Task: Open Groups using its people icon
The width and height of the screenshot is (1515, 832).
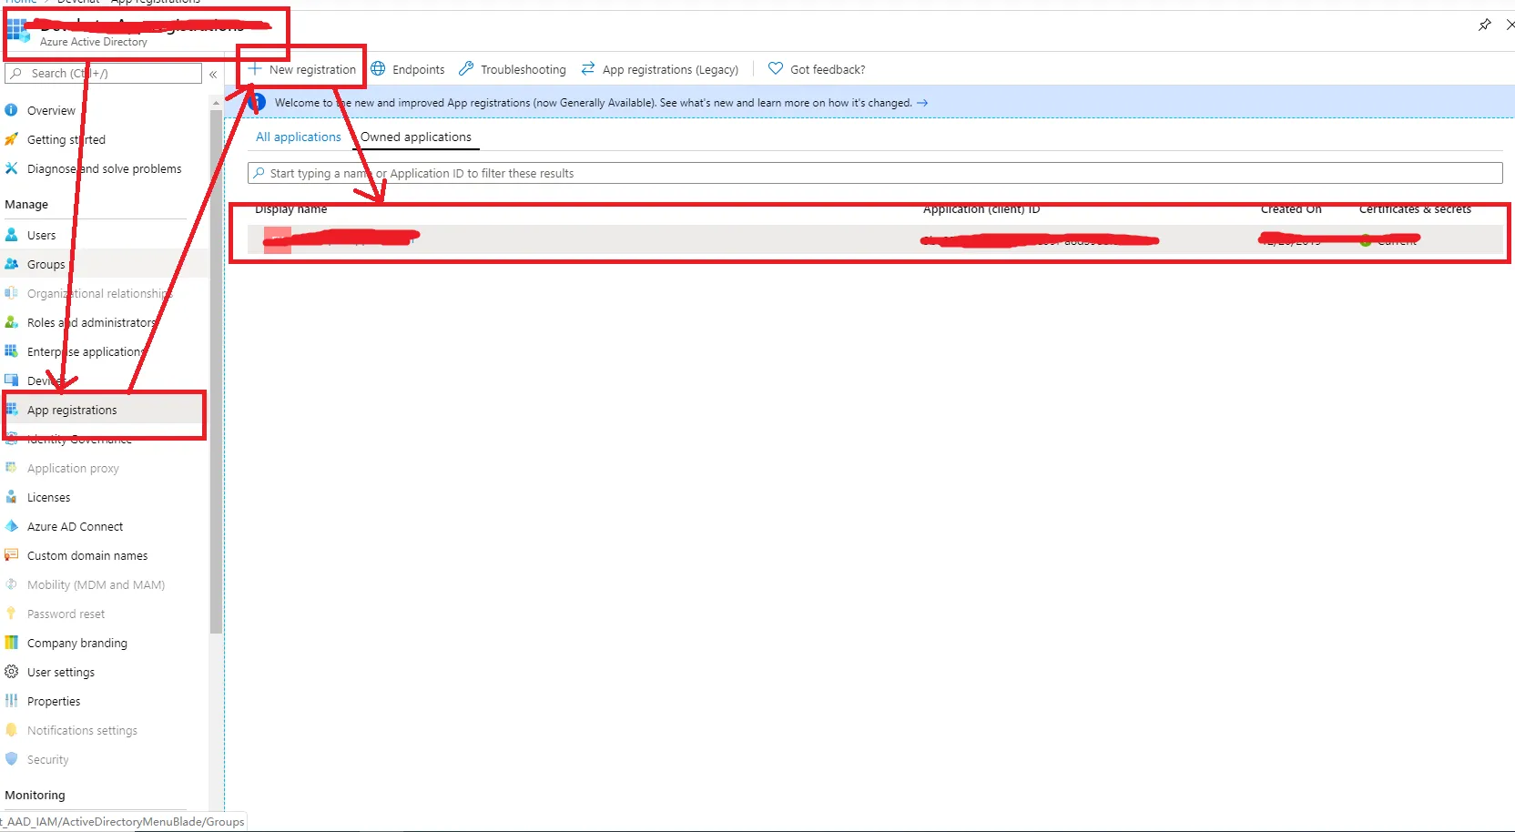Action: click(11, 264)
